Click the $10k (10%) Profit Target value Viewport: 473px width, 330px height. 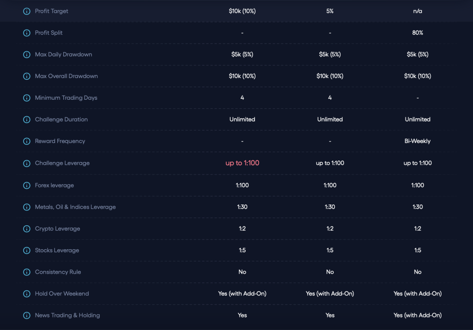point(242,11)
